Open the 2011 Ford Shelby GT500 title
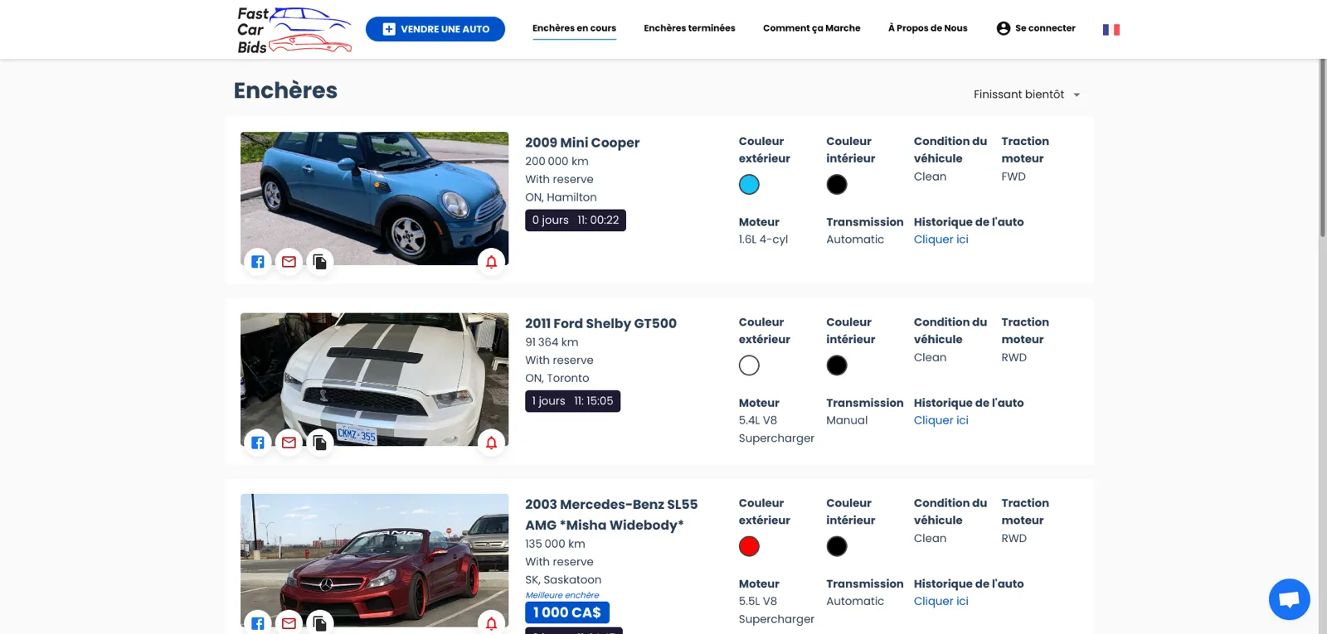Image resolution: width=1327 pixels, height=634 pixels. coord(600,323)
